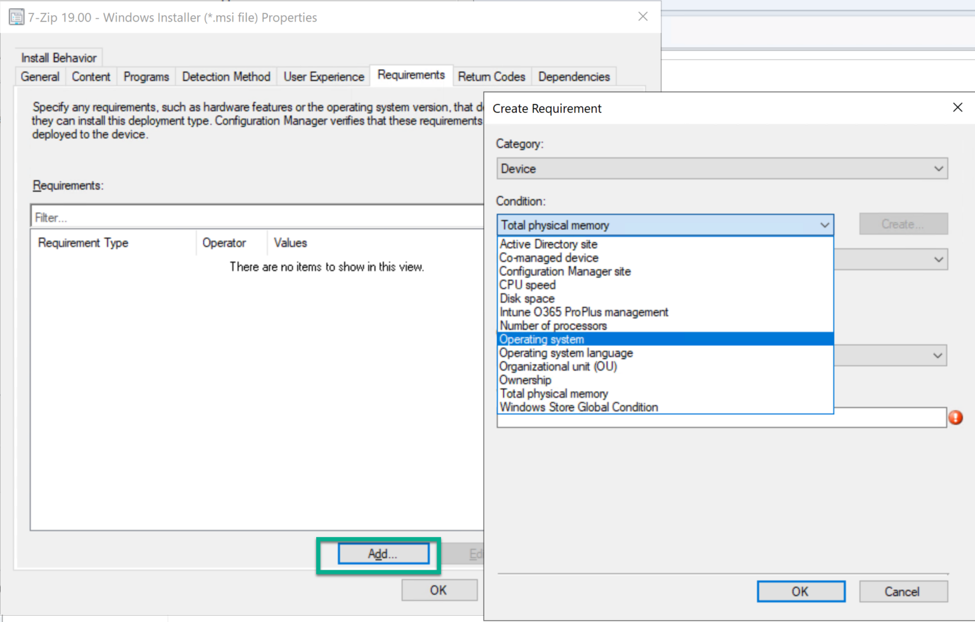Select CPU speed from the condition list
This screenshot has width=975, height=622.
click(x=527, y=285)
